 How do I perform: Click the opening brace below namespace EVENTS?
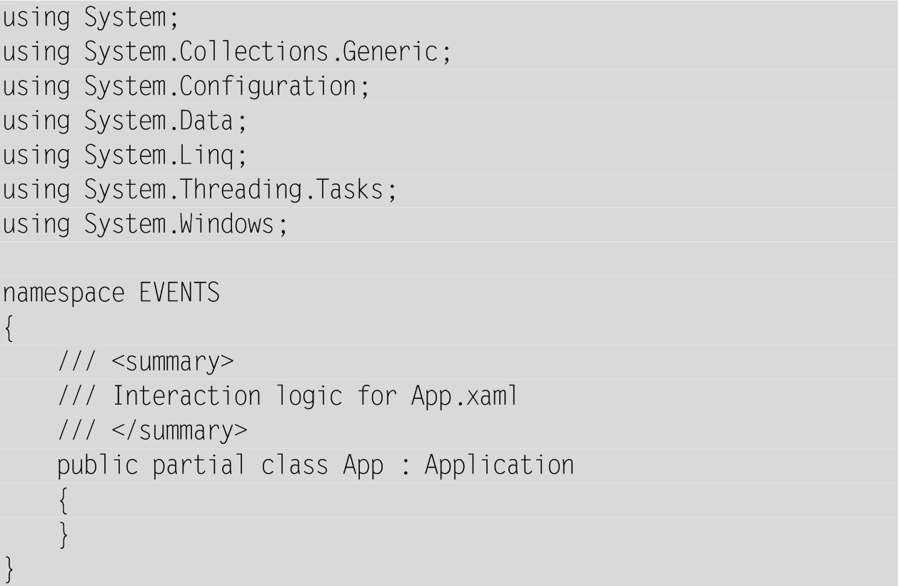(9, 328)
